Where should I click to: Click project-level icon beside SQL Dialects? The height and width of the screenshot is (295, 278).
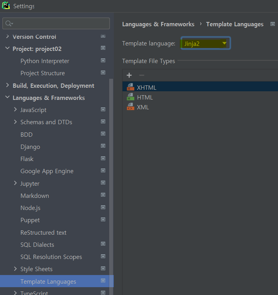(x=103, y=244)
